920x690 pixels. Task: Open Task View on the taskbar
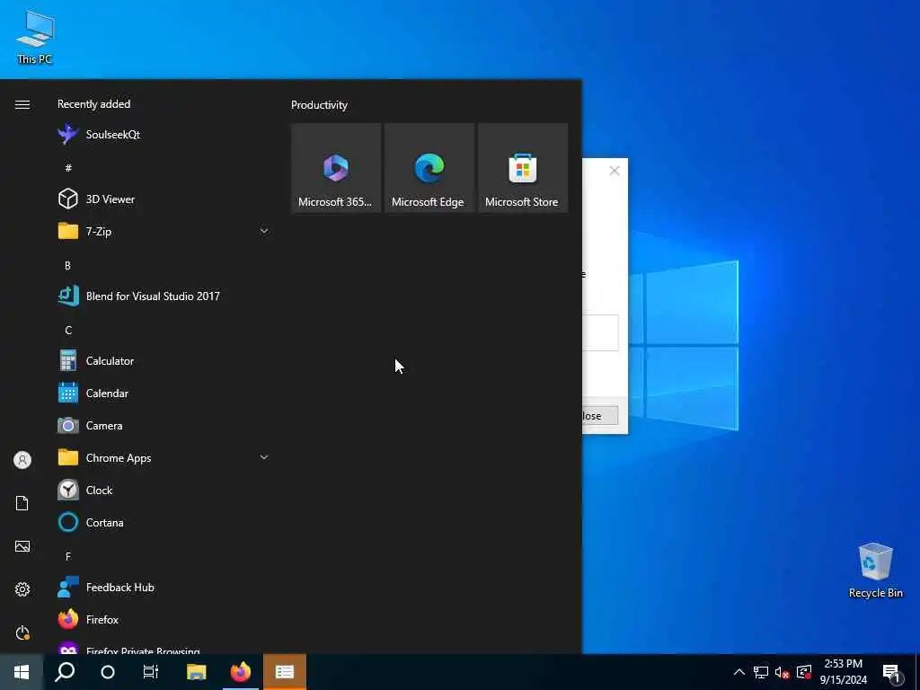tap(151, 672)
